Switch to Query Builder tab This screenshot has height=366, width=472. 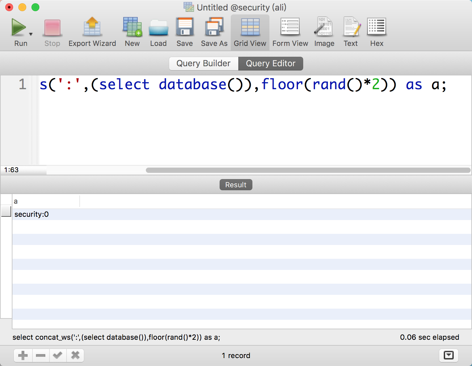point(204,64)
